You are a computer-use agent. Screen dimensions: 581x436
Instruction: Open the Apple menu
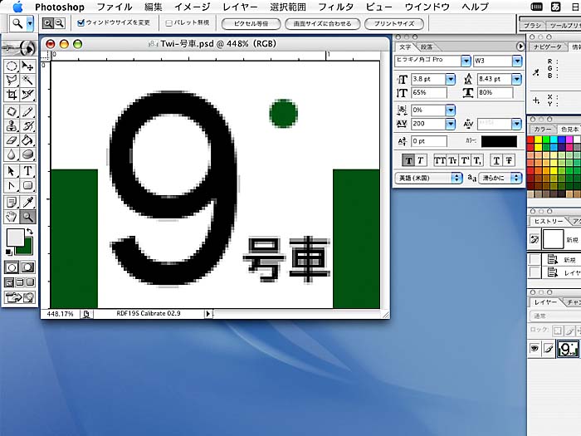(17, 7)
